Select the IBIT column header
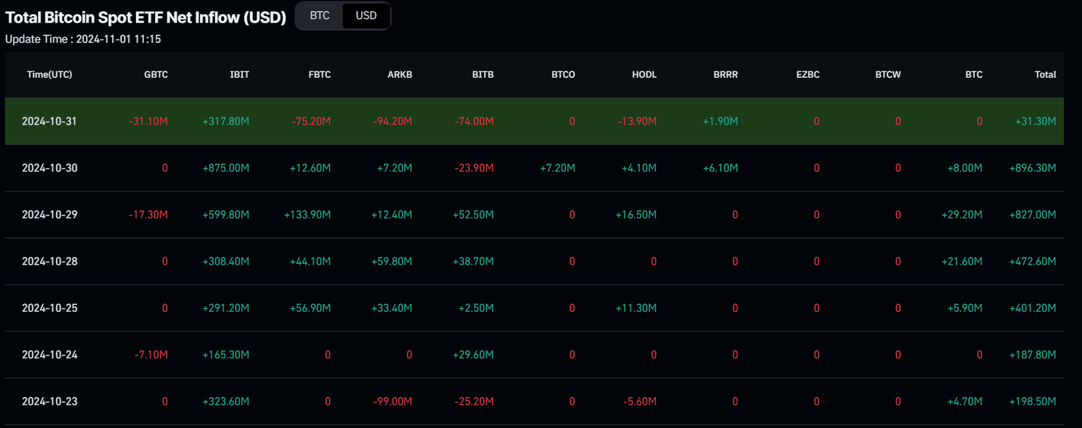Viewport: 1082px width, 428px height. pyautogui.click(x=239, y=75)
